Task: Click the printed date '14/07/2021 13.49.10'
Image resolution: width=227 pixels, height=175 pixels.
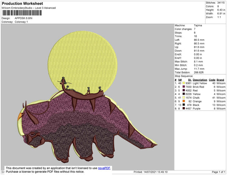Action: (x=155, y=172)
